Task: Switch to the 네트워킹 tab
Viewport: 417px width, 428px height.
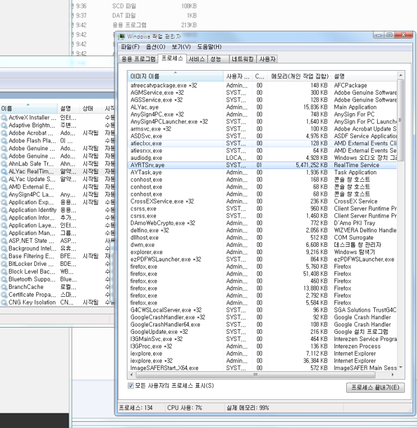Action: click(x=242, y=59)
